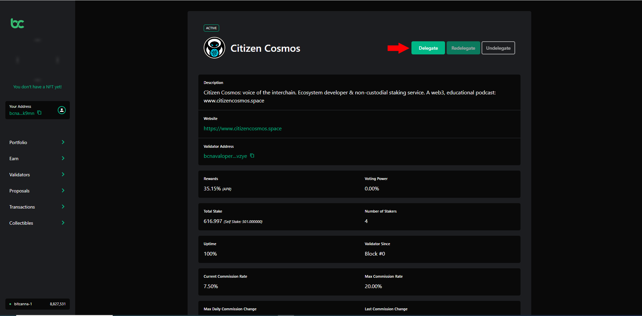The height and width of the screenshot is (316, 642).
Task: Expand the Transactions chevron
Action: click(x=63, y=207)
